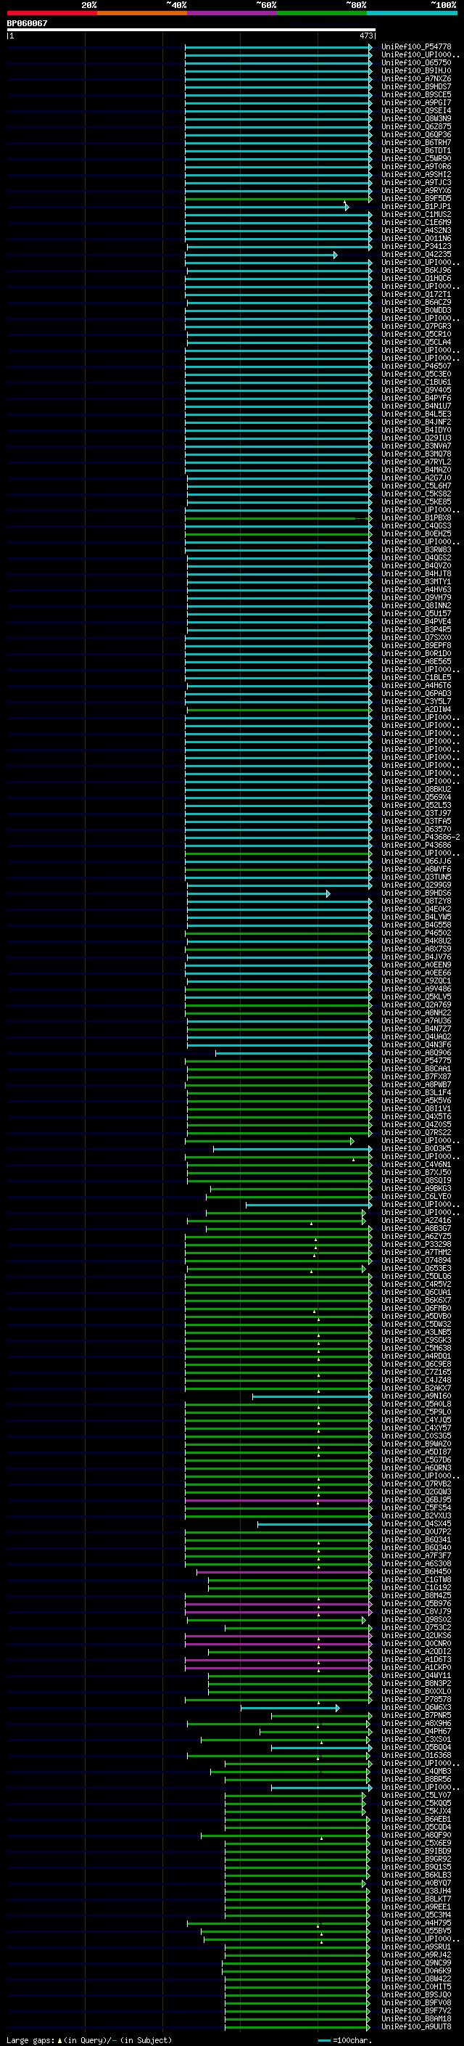Select label UniRef100_B9SJQ0
The height and width of the screenshot is (2046, 464).
pos(416,1994)
